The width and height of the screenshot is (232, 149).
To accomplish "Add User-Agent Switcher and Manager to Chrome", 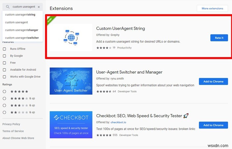I will [x=213, y=81].
